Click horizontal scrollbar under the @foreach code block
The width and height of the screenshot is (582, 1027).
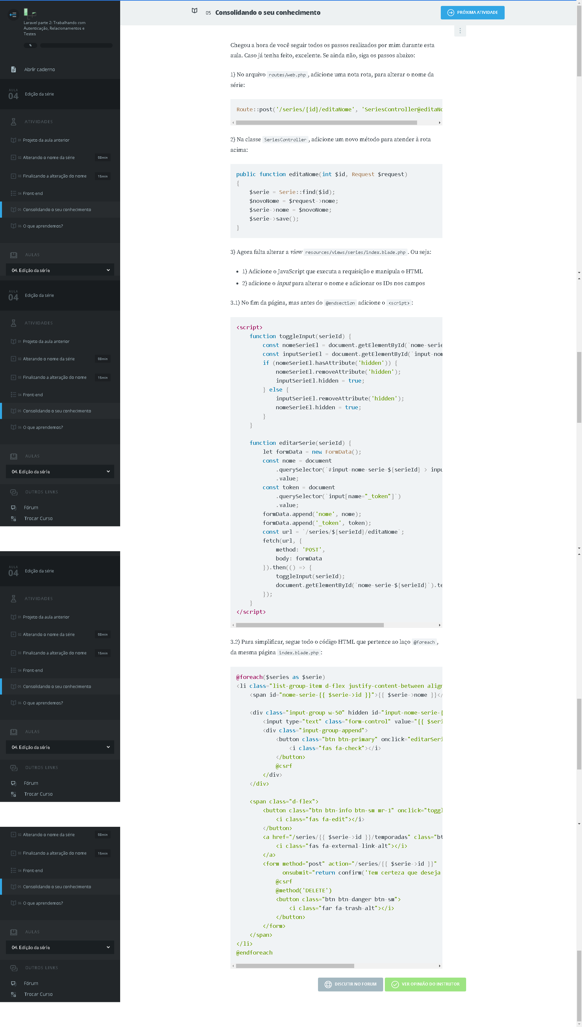[295, 965]
